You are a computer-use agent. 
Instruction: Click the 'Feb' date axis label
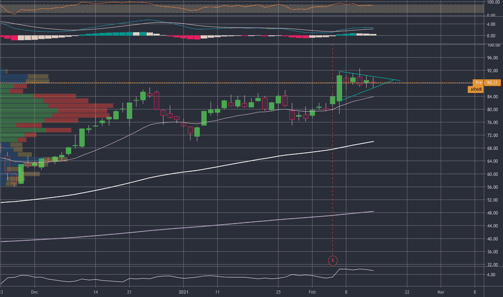[312, 292]
